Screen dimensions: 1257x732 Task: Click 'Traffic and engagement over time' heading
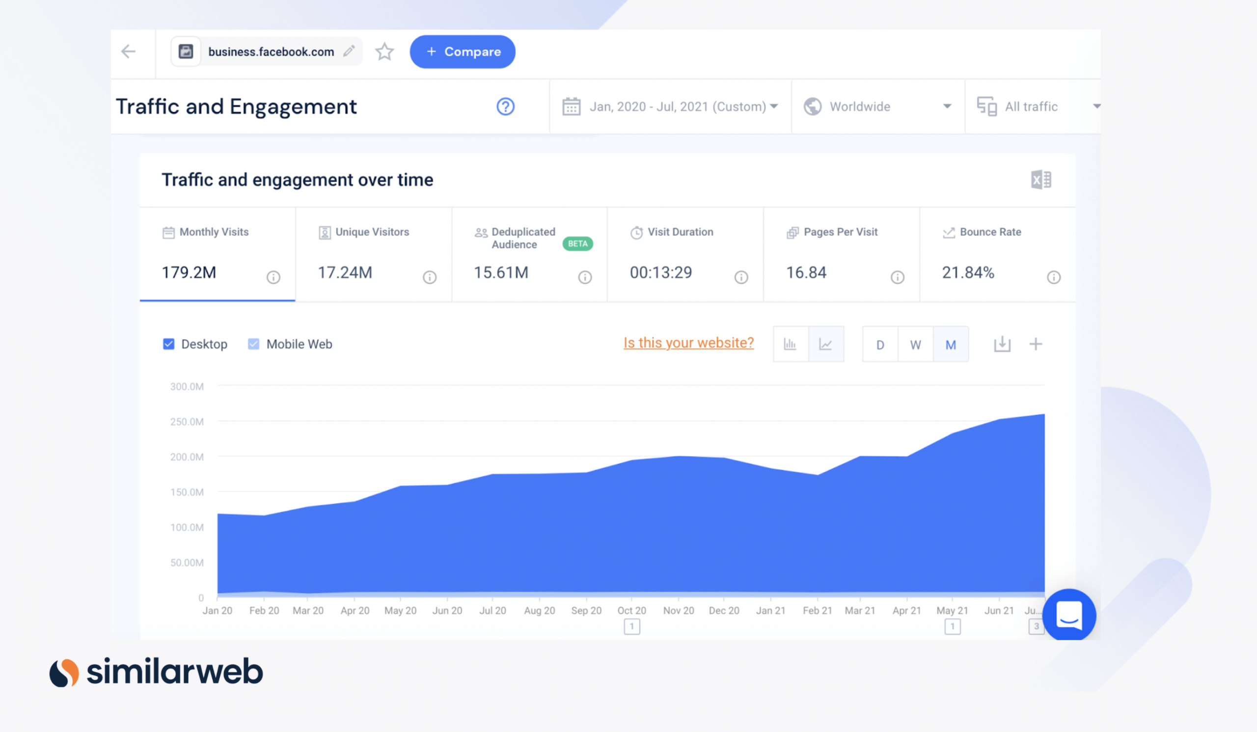coord(297,180)
